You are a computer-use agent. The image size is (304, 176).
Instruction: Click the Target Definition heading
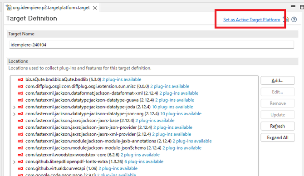pyautogui.click(x=32, y=19)
